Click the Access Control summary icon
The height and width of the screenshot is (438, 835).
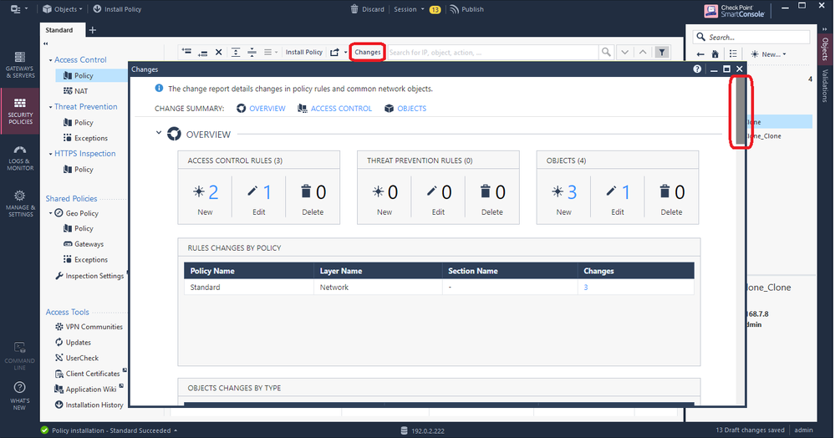pyautogui.click(x=303, y=108)
